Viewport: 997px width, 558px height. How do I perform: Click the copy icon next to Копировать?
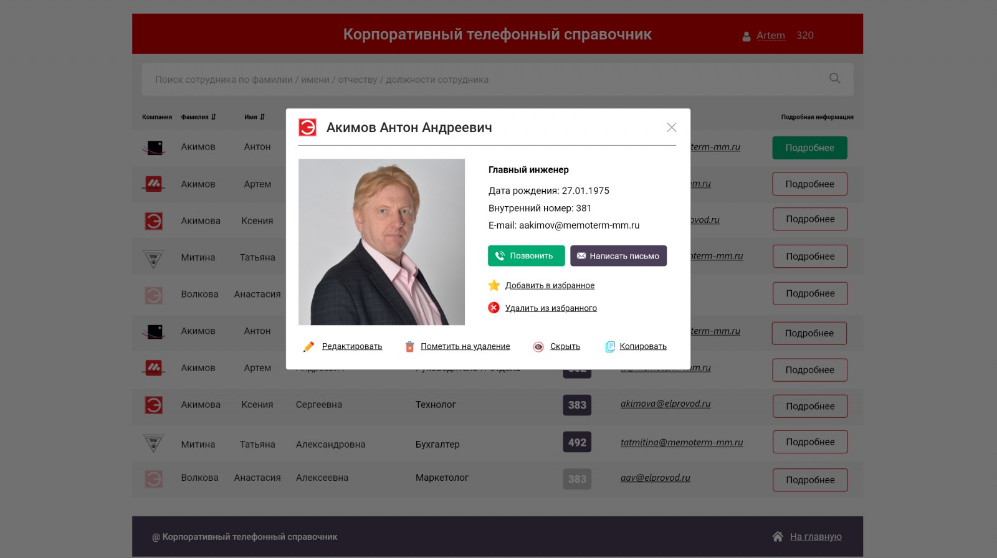point(610,347)
